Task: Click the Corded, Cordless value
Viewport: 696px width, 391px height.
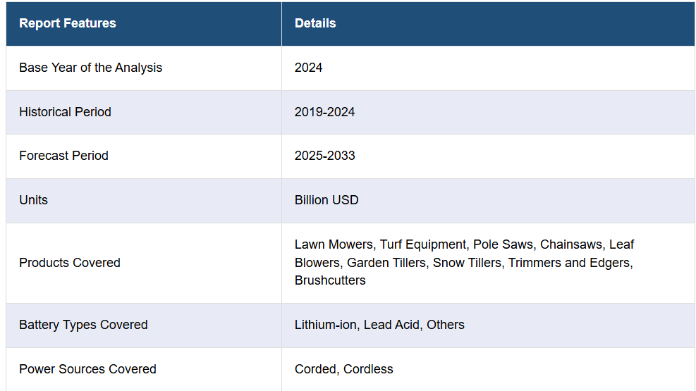Action: (344, 369)
